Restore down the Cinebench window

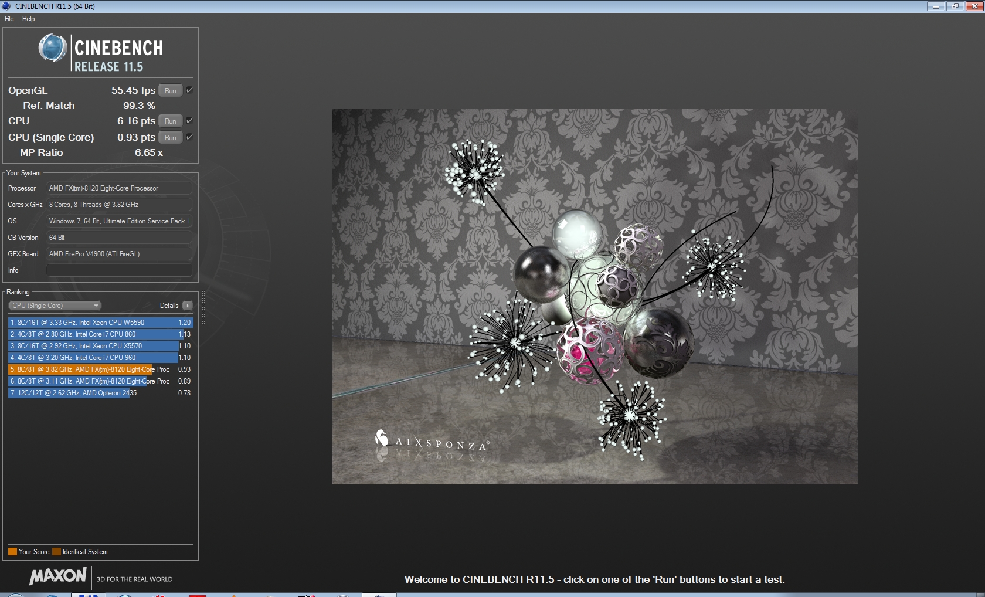tap(955, 6)
